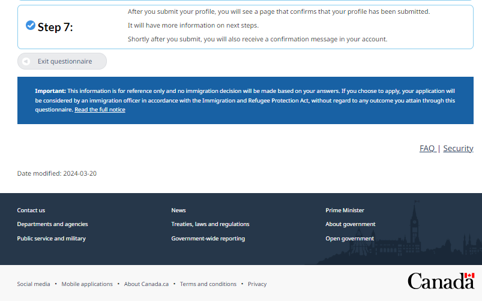The height and width of the screenshot is (301, 482).
Task: Open the FAQ link
Action: 427,148
